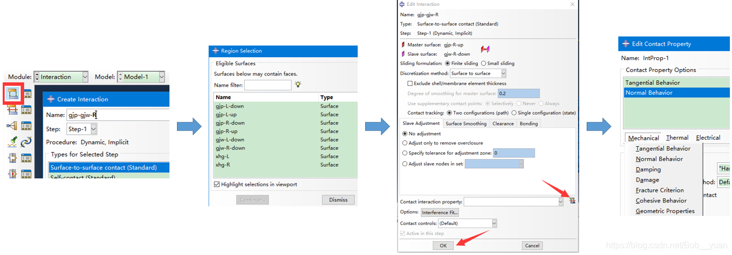Click the Find Contact Pairs flashlight icon
This screenshot has height=255, width=732.
point(13,142)
